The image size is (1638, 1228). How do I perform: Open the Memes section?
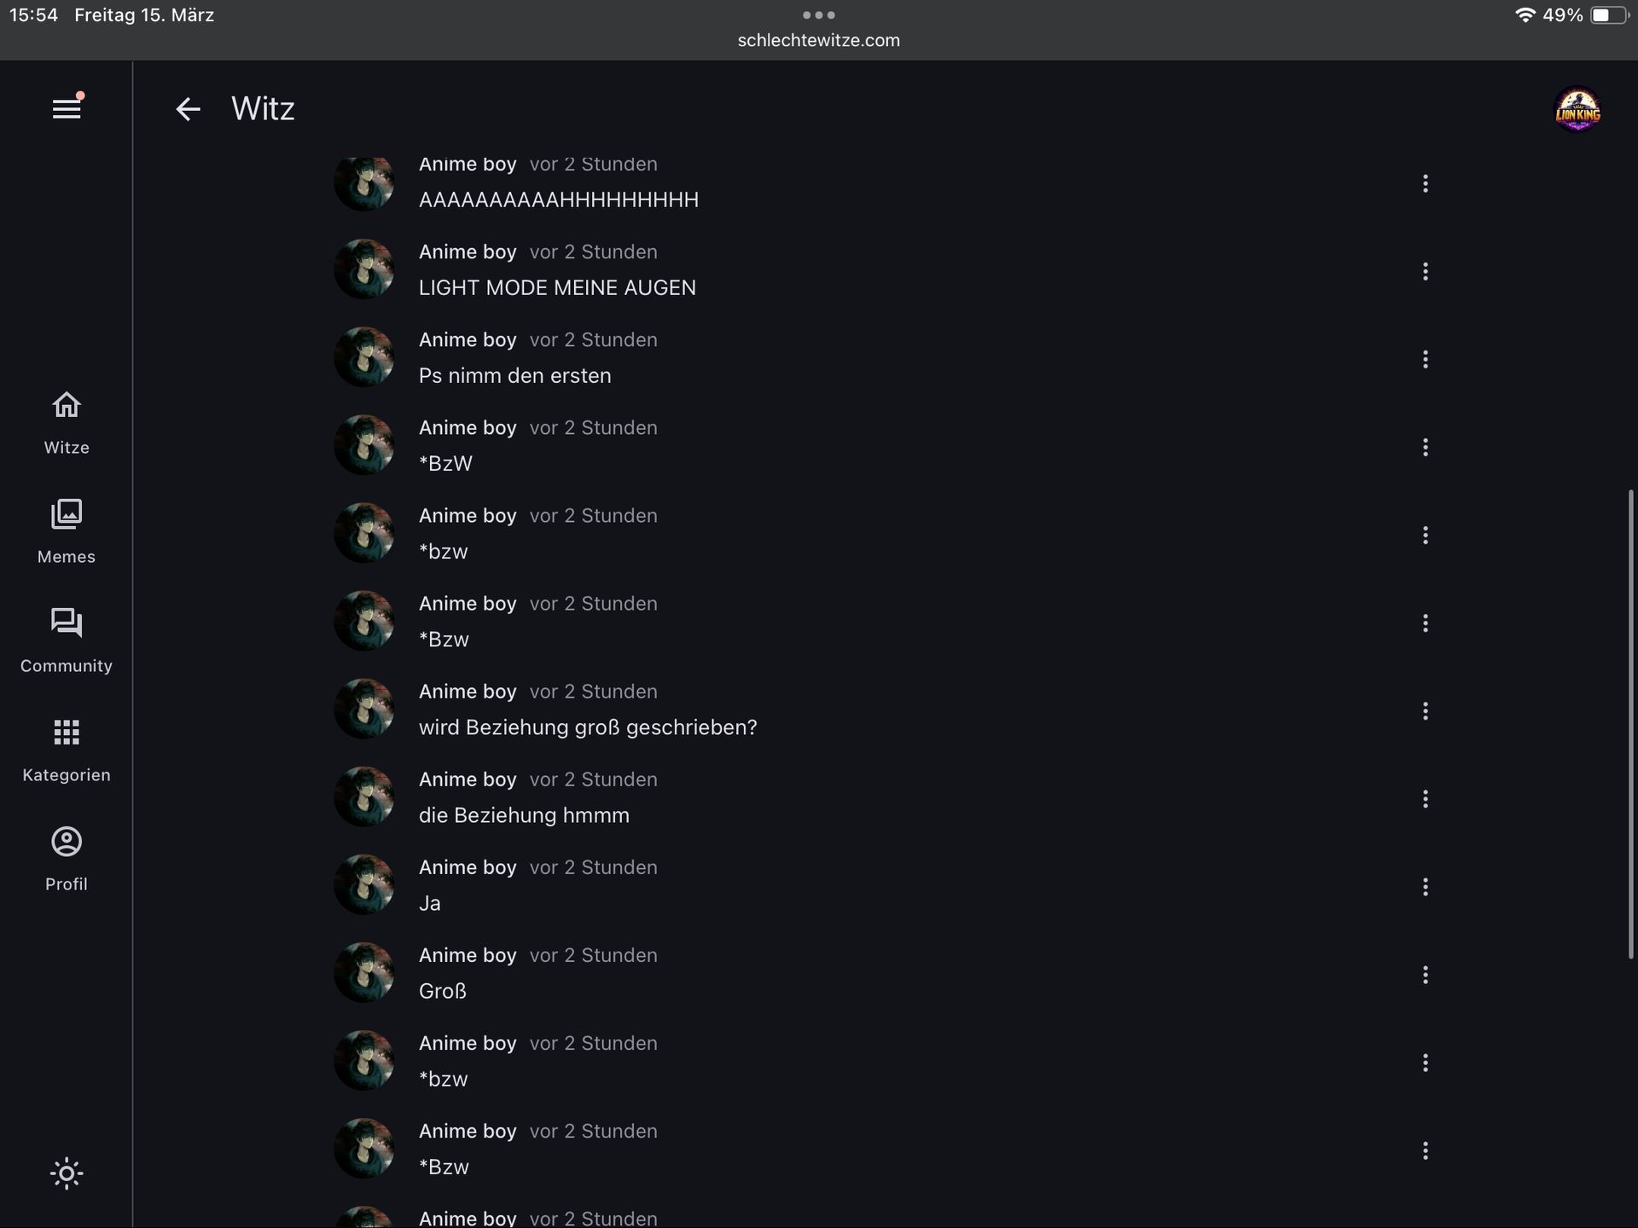(x=67, y=532)
